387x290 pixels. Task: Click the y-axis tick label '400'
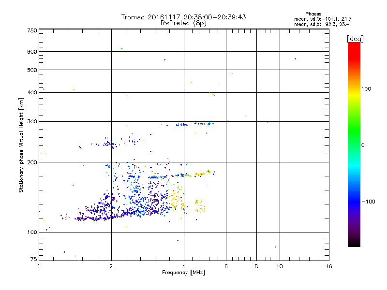tap(32, 92)
